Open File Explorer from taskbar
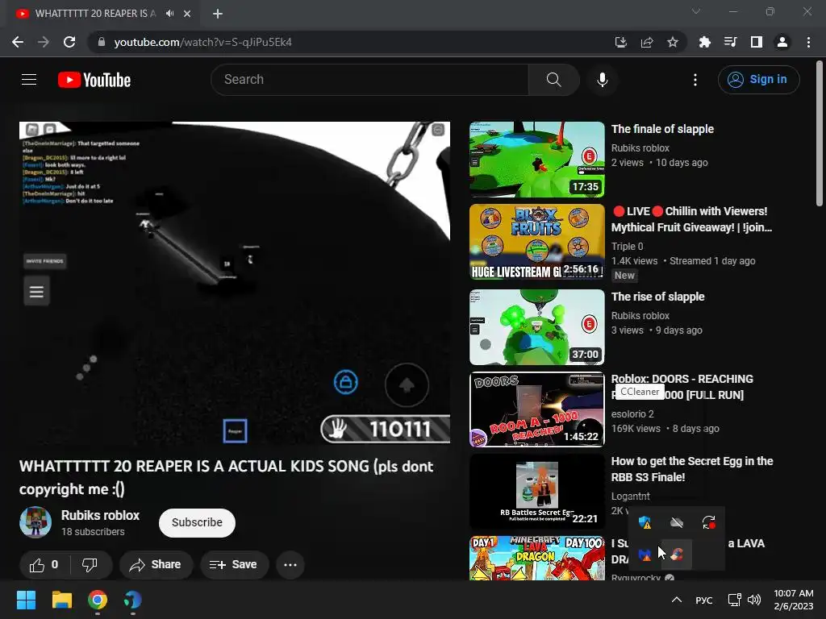This screenshot has height=619, width=826. pos(61,600)
